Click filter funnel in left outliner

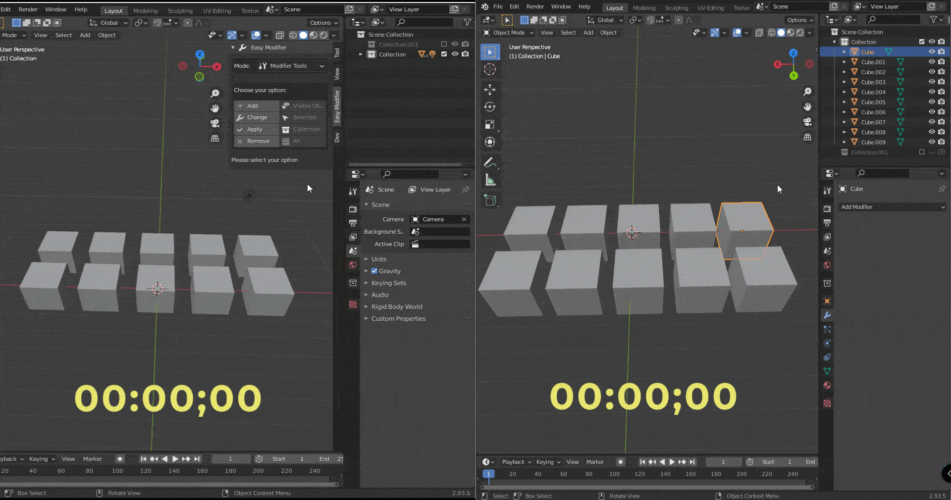point(467,22)
